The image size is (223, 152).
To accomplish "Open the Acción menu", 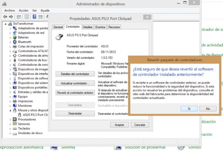I will [x=24, y=11].
